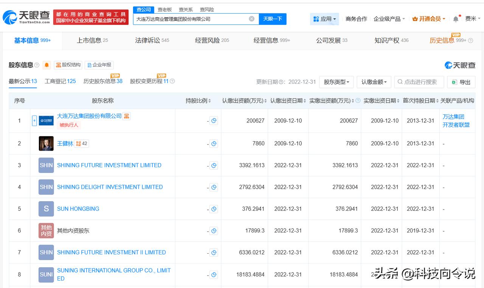484x288 pixels.
Task: Click the help icon next to 股权变更历程
Action: tap(172, 81)
